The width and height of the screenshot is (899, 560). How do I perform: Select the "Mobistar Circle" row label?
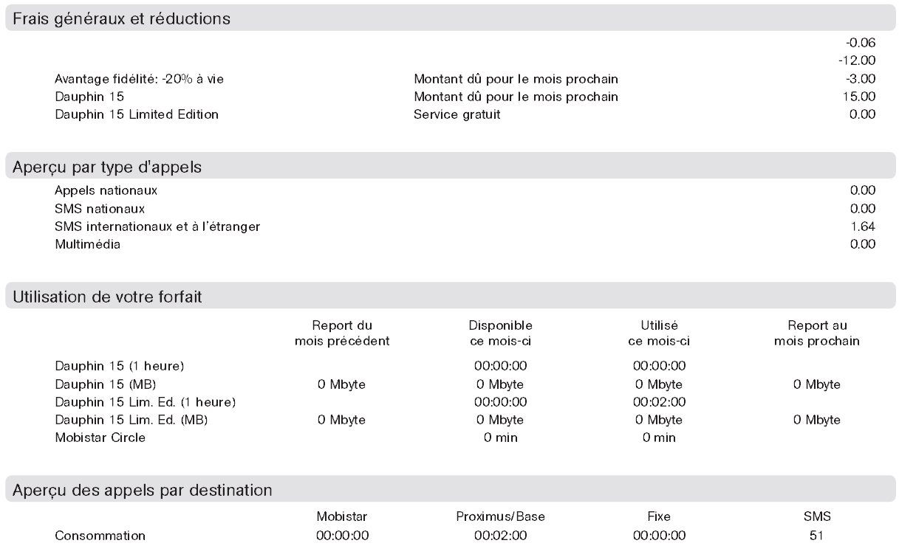point(100,438)
